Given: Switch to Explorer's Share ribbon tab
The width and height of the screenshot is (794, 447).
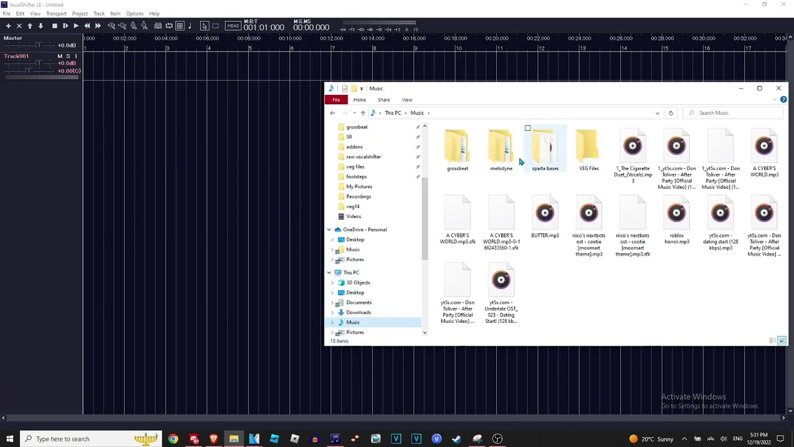Looking at the screenshot, I should tap(384, 100).
